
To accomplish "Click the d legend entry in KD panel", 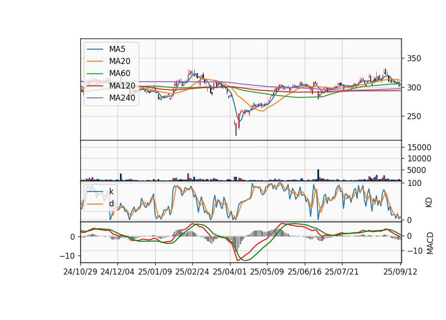I will click(111, 203).
